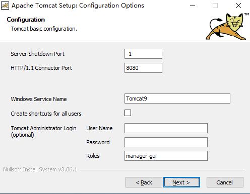The image size is (250, 194).
Task: Click into the administrator Password field
Action: [x=166, y=142]
